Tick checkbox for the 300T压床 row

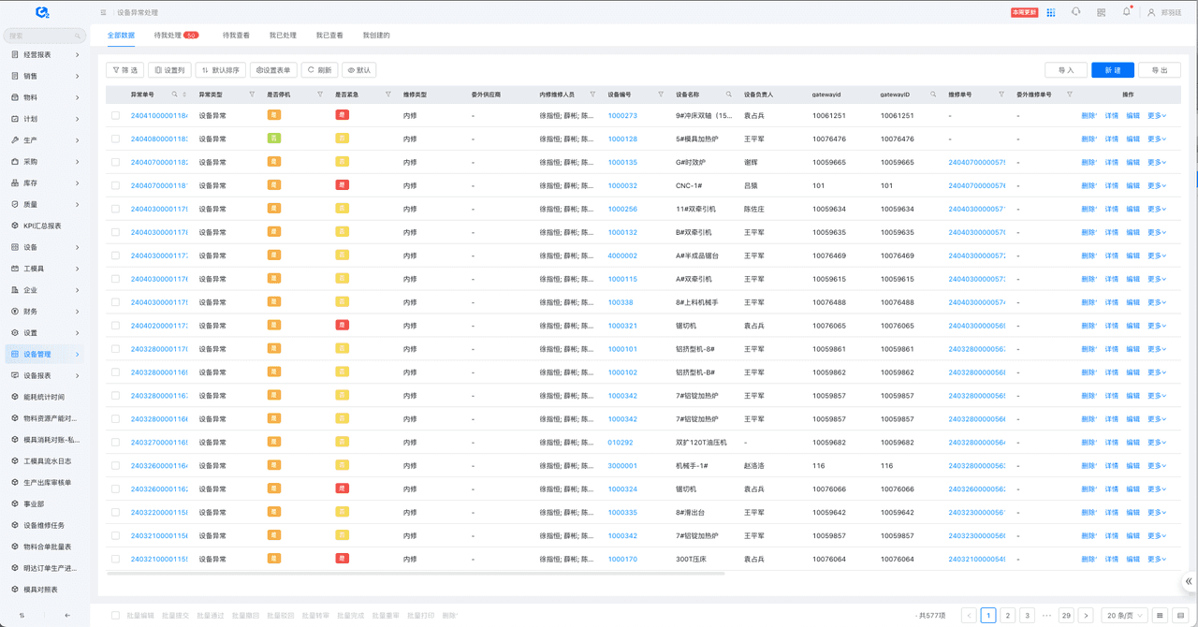(115, 560)
